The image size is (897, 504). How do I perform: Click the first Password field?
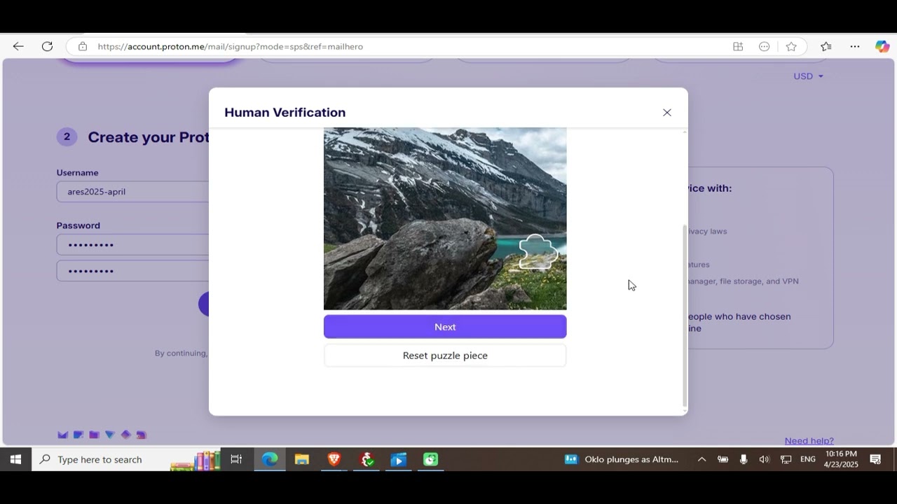[132, 245]
